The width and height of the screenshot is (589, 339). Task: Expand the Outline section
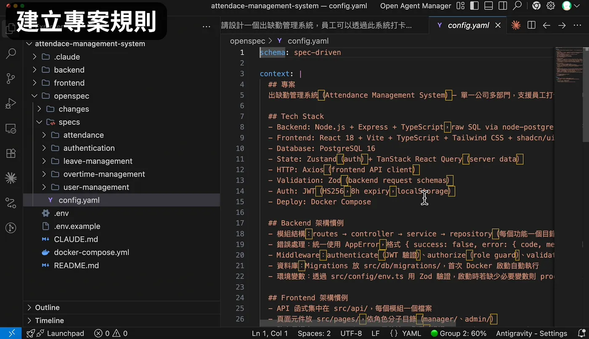(x=122, y=307)
